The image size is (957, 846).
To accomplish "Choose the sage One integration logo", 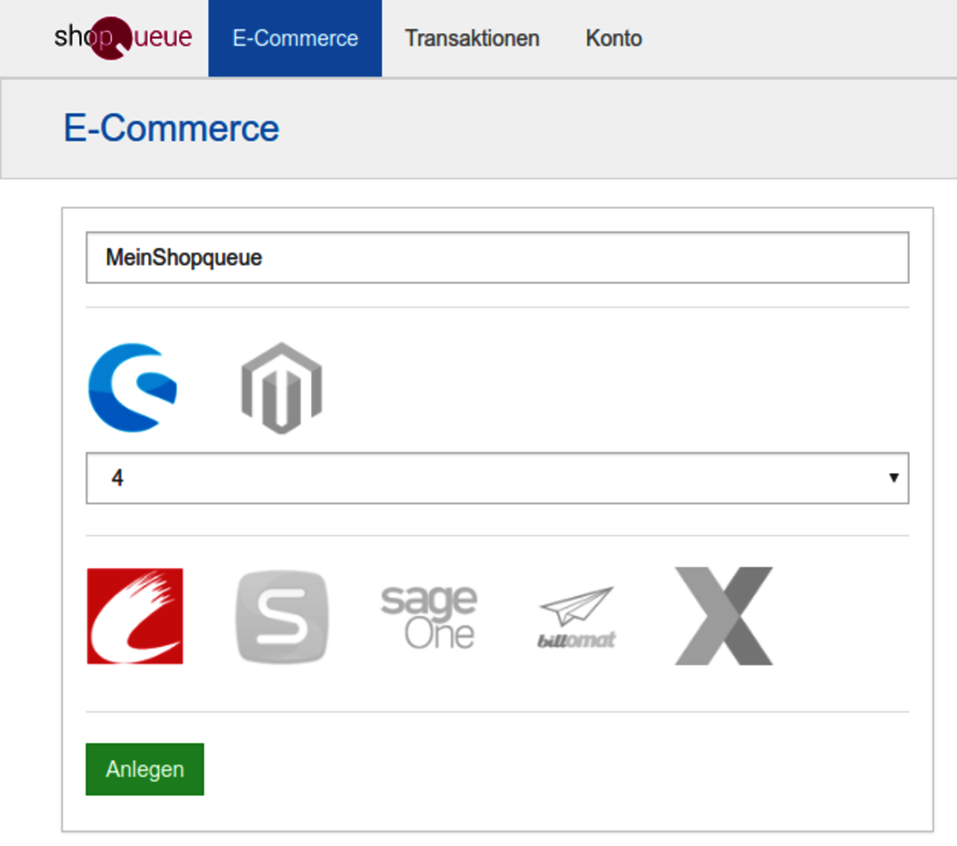I will pos(428,617).
